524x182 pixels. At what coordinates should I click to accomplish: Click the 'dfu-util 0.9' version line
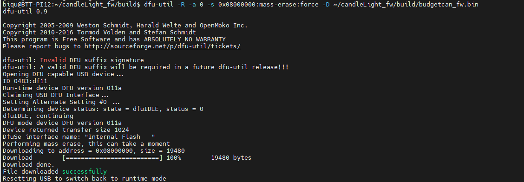point(25,12)
